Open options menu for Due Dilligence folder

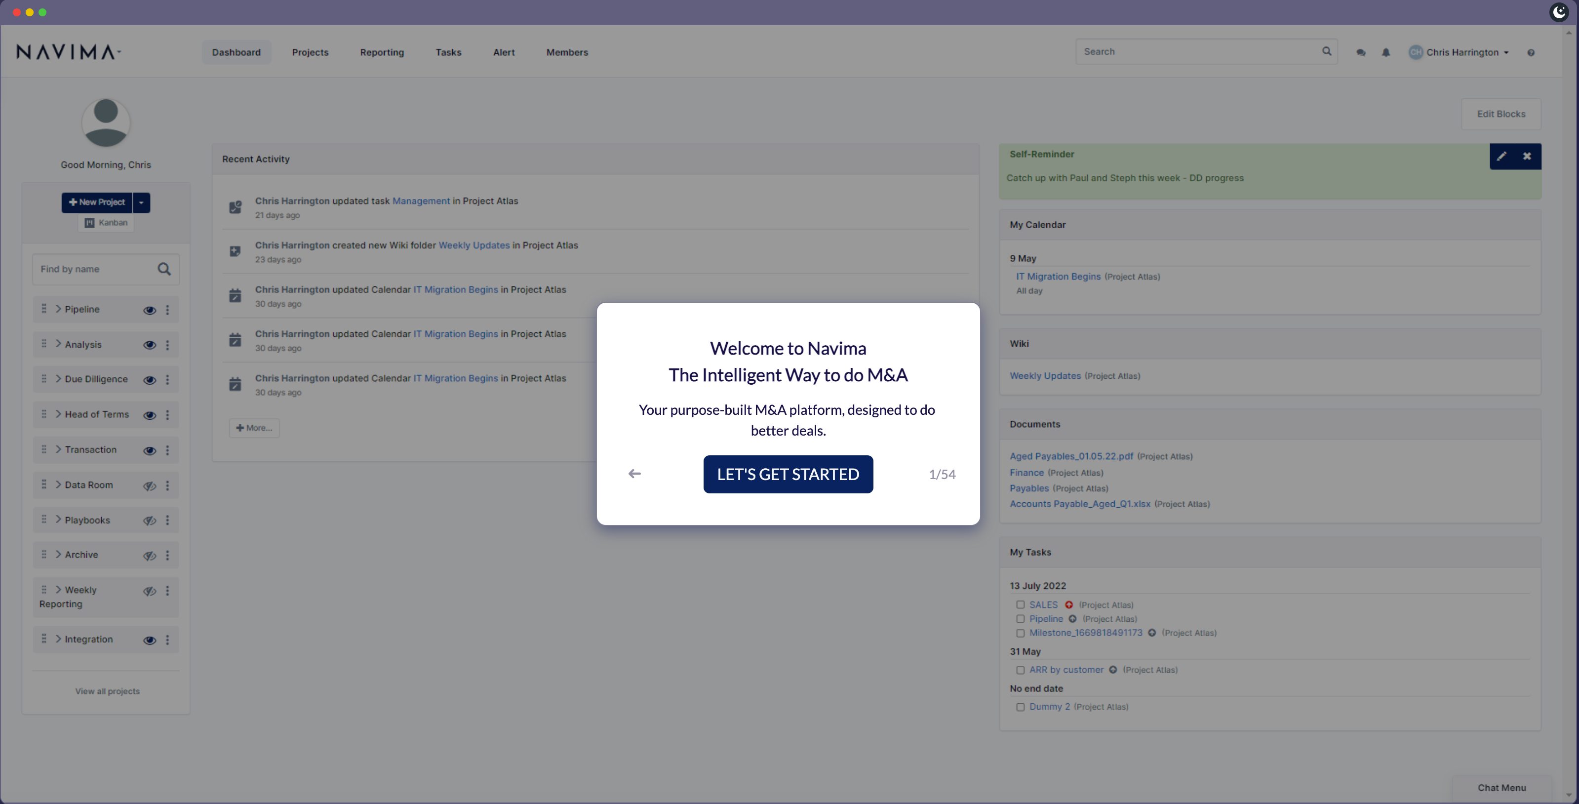coord(167,380)
